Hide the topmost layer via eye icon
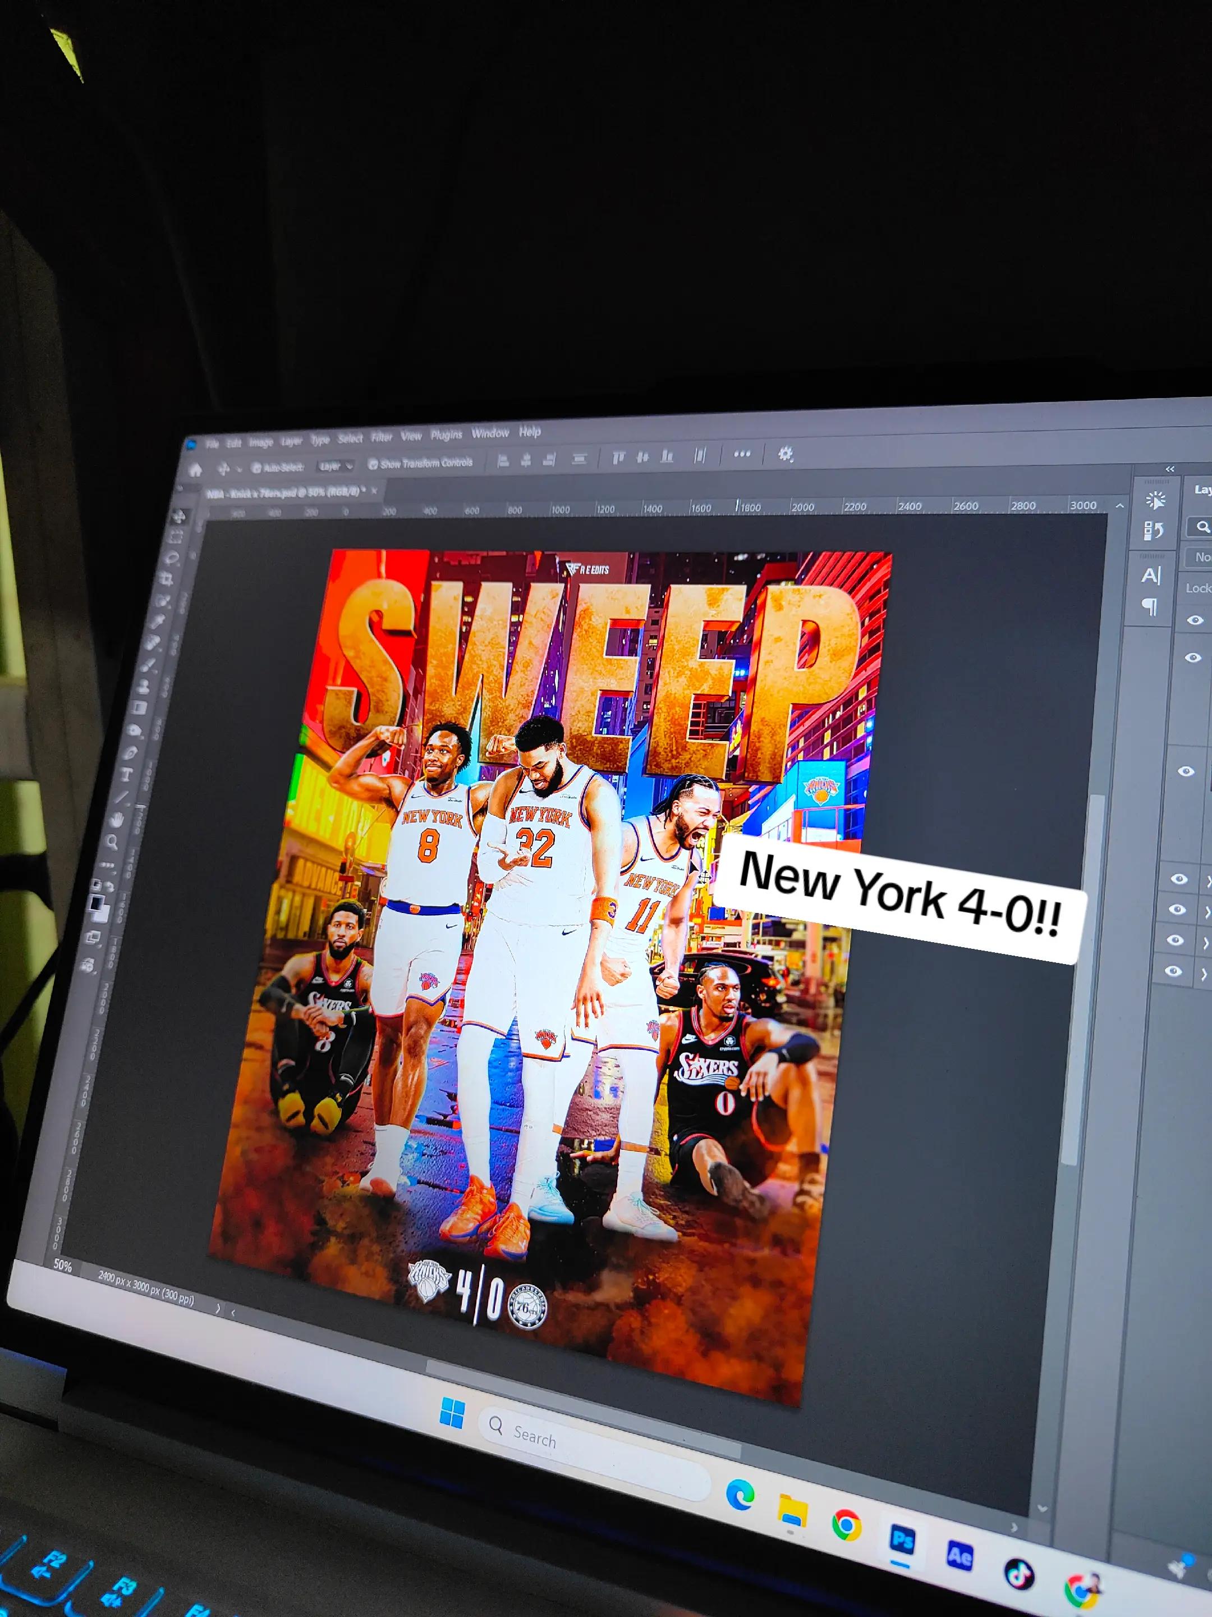The image size is (1212, 1617). pyautogui.click(x=1195, y=620)
